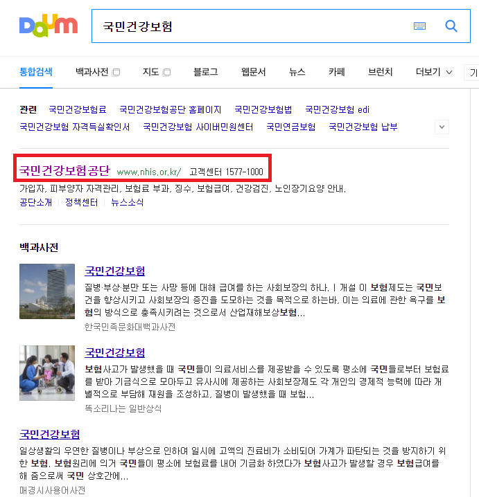
Task: Open related search 국민건강보험 edi
Action: (x=337, y=109)
